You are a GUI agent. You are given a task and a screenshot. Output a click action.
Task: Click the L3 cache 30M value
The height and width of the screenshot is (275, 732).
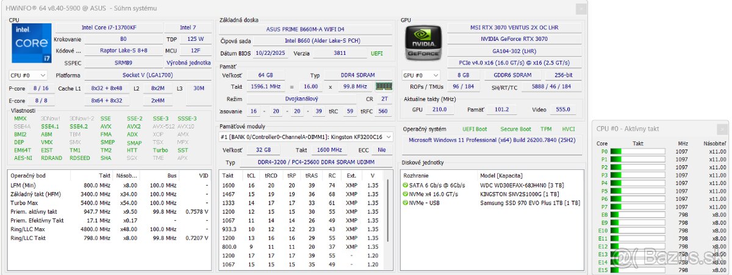(199, 89)
